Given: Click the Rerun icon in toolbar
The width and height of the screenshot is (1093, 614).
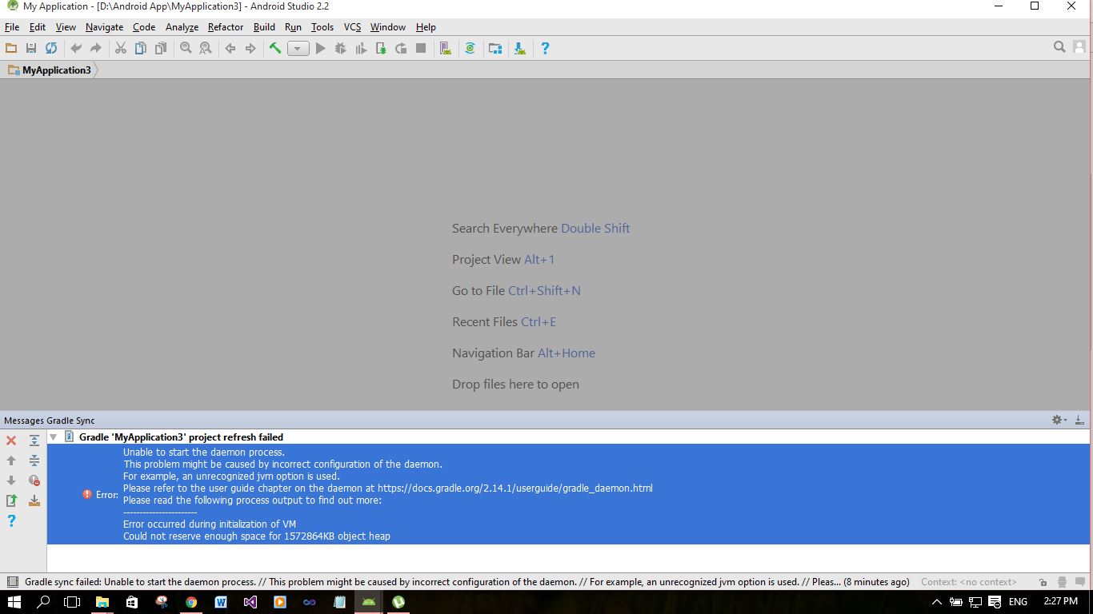Looking at the screenshot, I should (x=401, y=49).
